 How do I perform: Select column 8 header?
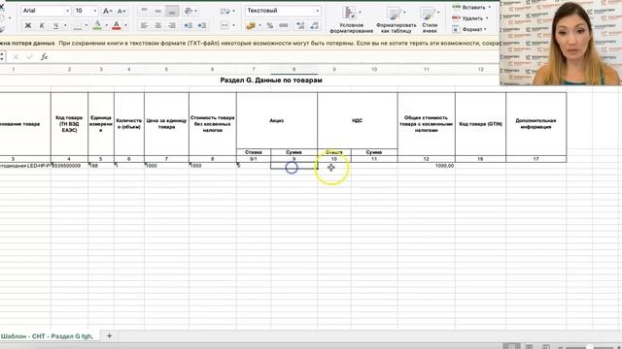click(x=294, y=69)
